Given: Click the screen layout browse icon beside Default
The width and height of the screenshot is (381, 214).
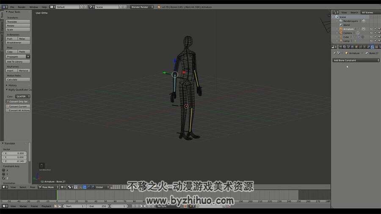Looking at the screenshot, I should click(52, 7).
